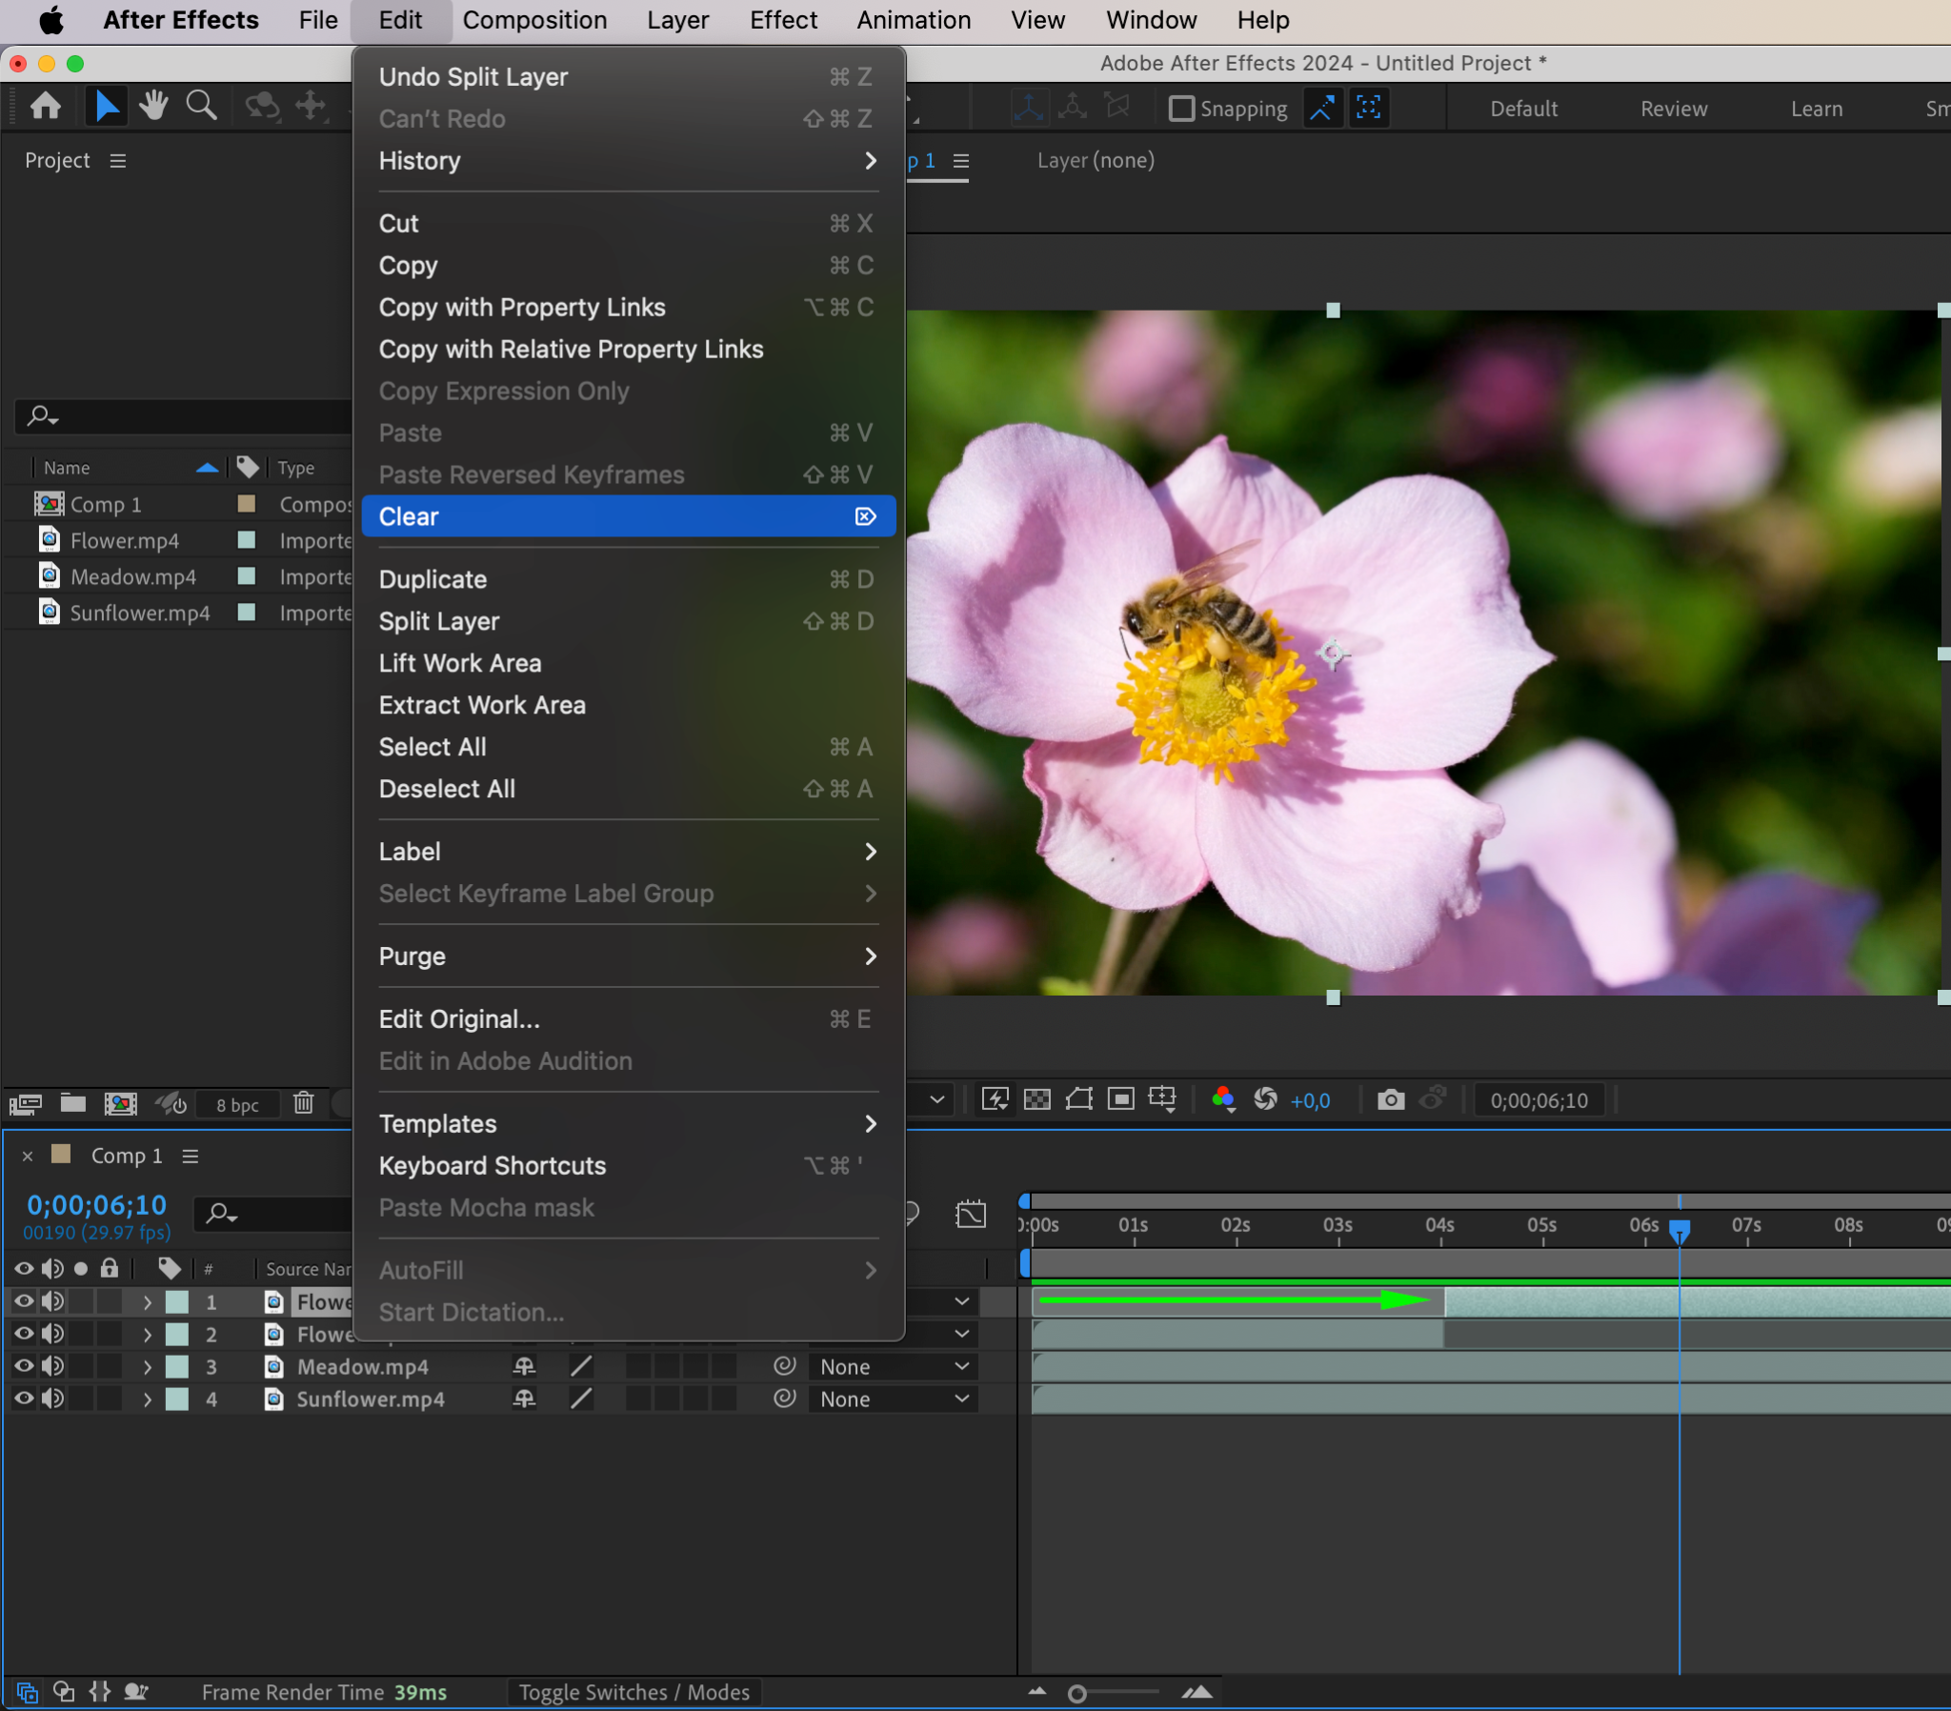Hide the Meadow.mp4 layer eye
The width and height of the screenshot is (1951, 1711).
point(24,1366)
